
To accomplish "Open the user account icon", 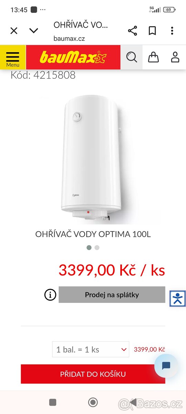I will pyautogui.click(x=175, y=57).
